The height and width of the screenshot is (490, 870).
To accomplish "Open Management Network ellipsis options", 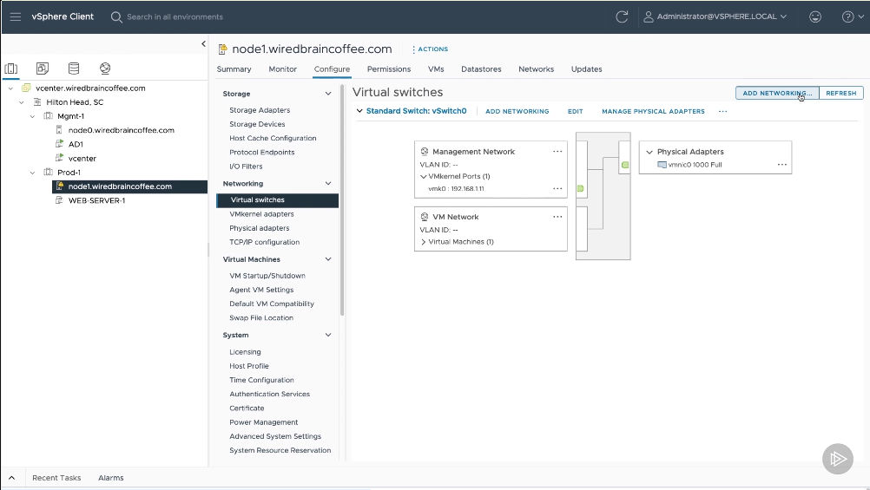I will pos(557,151).
